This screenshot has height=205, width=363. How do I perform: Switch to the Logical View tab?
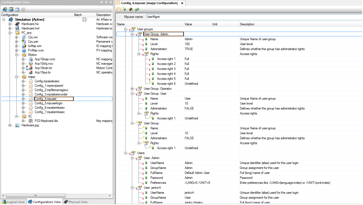point(13,202)
